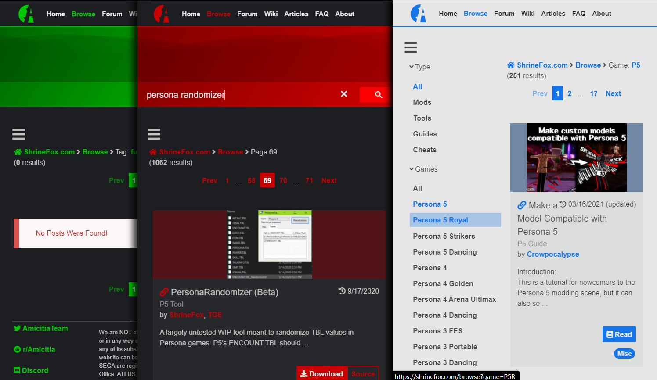Click the red home icon in breadcrumb

[153, 152]
